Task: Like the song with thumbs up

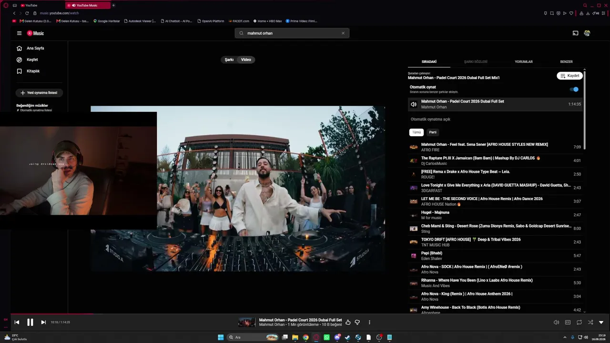Action: 348,323
